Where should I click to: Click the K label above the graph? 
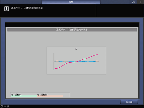(x=76, y=49)
